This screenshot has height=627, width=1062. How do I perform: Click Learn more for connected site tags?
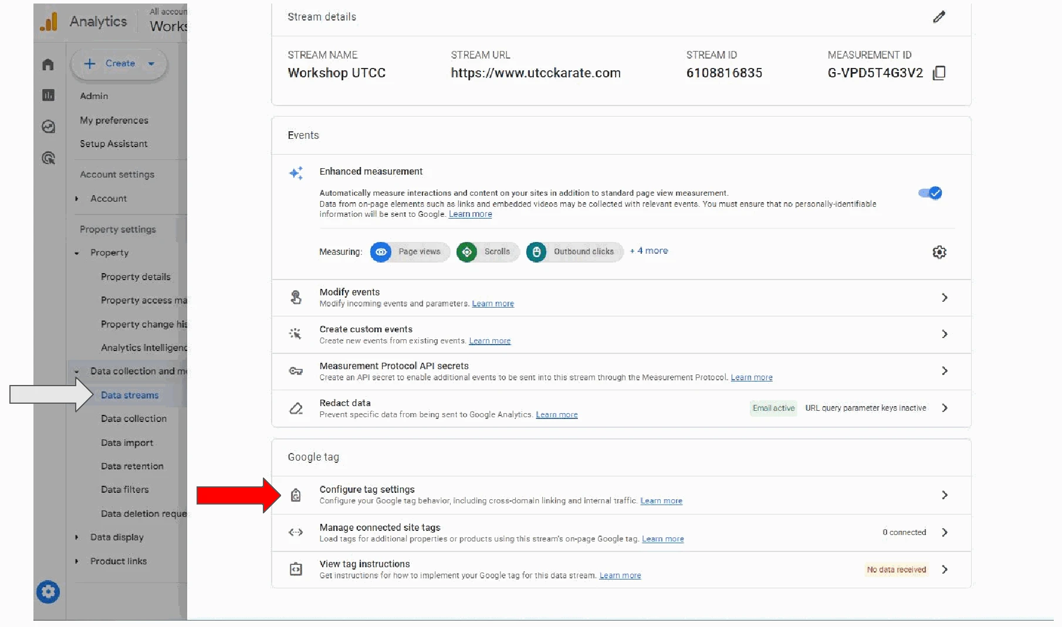[663, 539]
